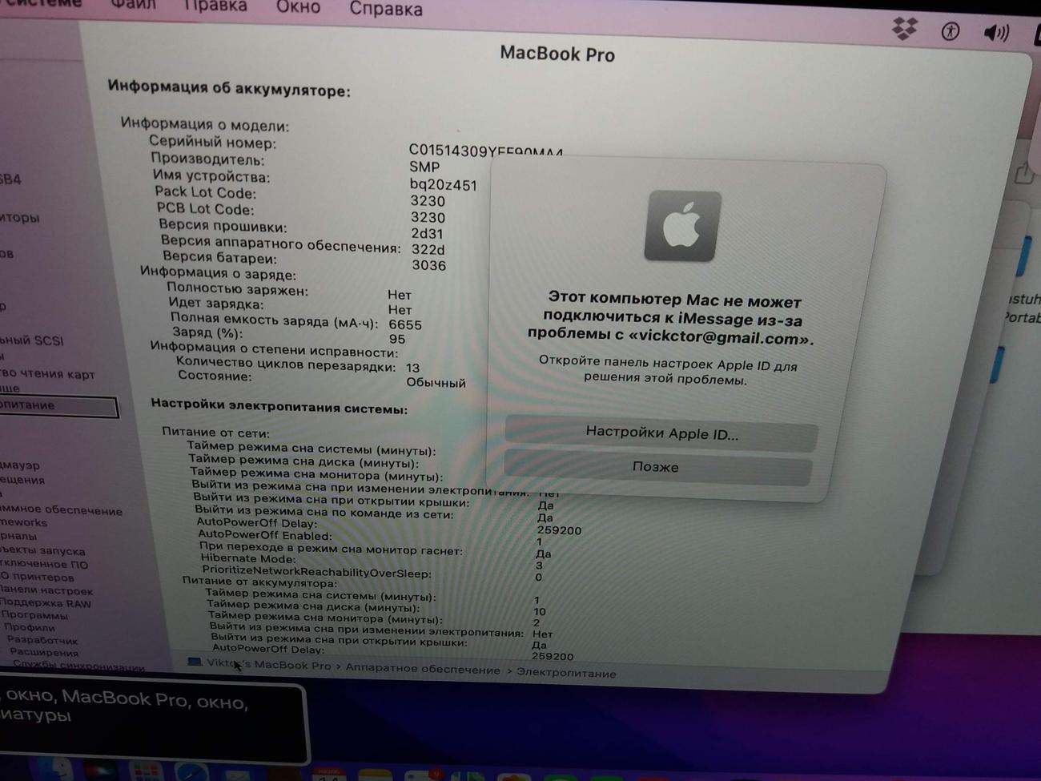The image size is (1041, 781).
Task: Click the Питание от сети label
Action: [x=216, y=432]
